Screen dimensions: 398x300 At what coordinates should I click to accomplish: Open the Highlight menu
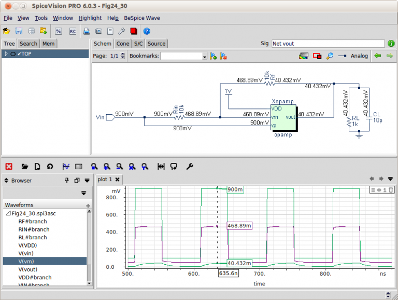(90, 18)
